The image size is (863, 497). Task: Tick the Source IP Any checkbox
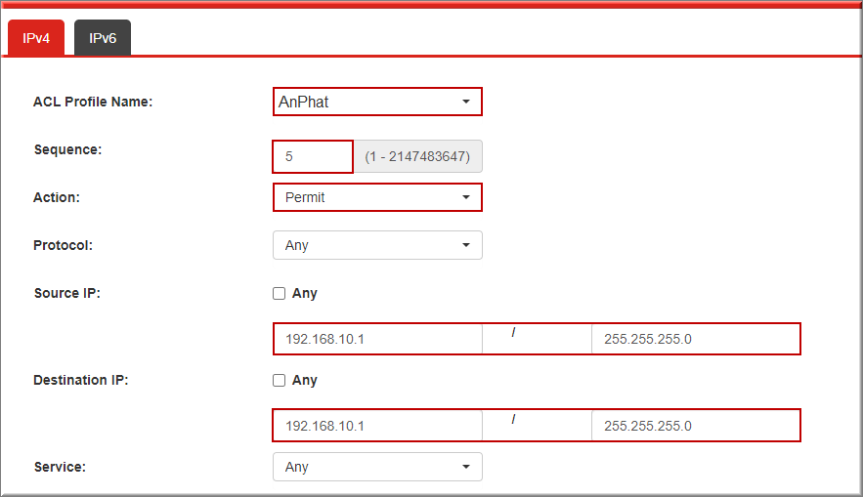click(x=280, y=294)
